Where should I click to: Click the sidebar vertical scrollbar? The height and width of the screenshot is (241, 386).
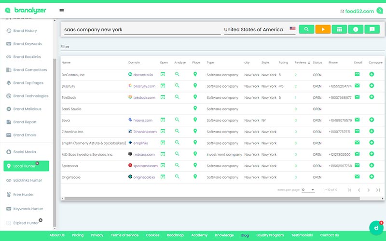(55, 143)
